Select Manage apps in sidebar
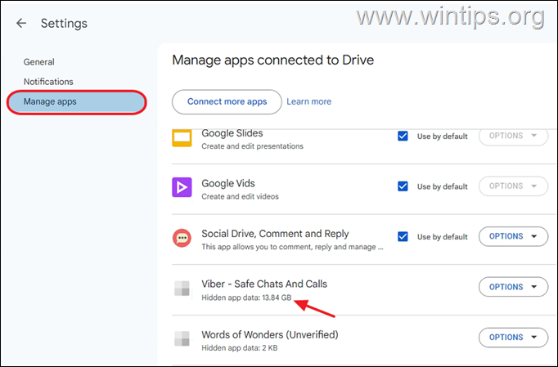The width and height of the screenshot is (558, 367). point(77,102)
